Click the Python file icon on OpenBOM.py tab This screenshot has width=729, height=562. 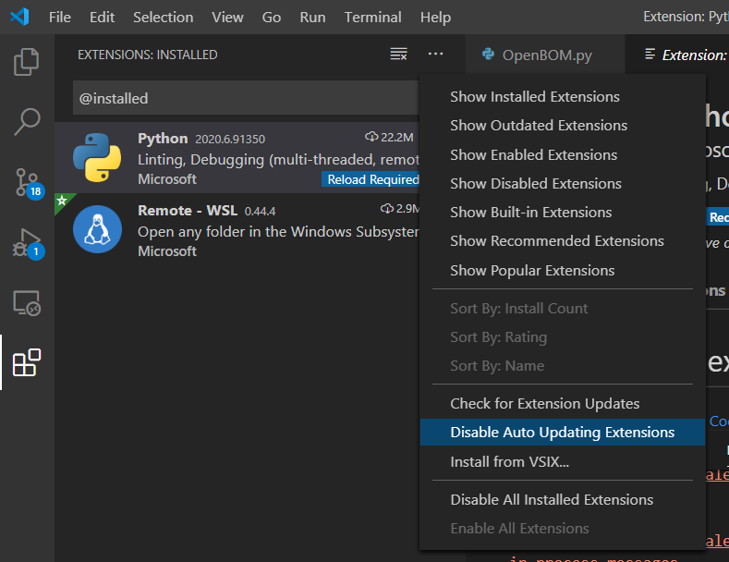point(488,55)
